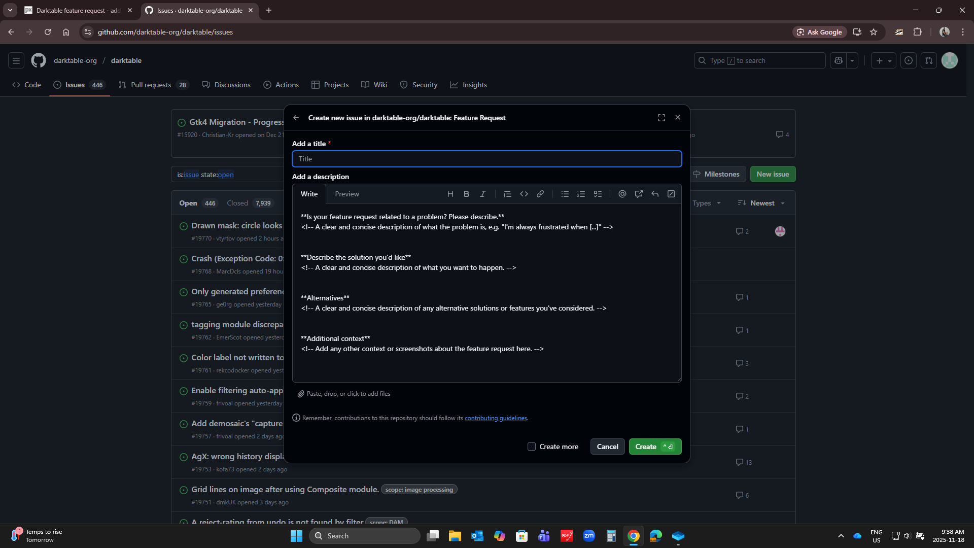Mention a user with the @ icon

tap(622, 194)
